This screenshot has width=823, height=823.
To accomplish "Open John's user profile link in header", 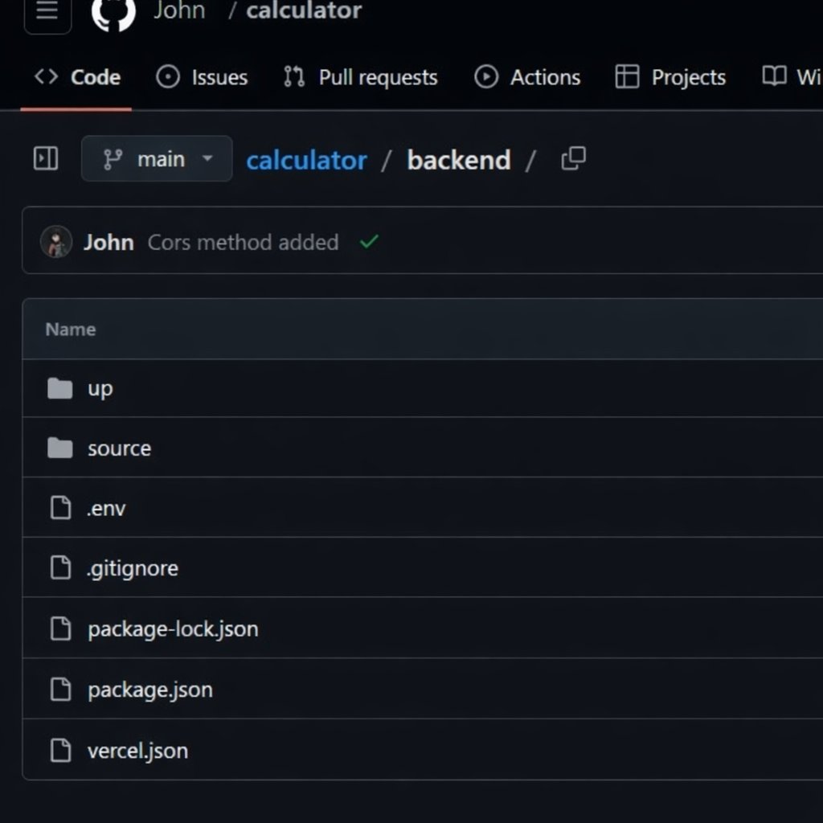I will [179, 10].
